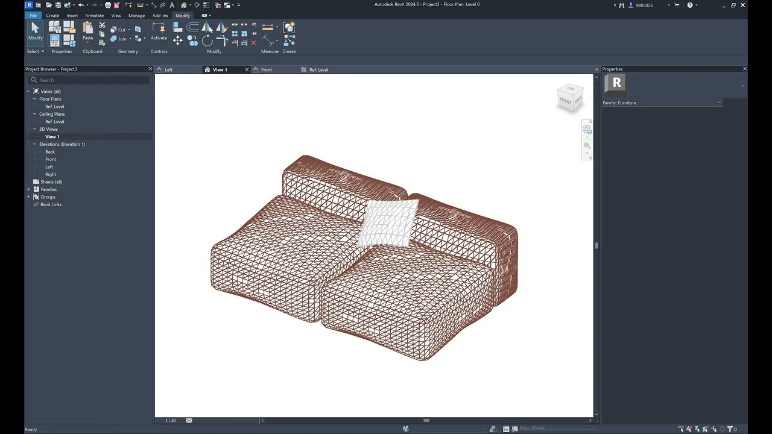Select the Back elevation in Project Browser
Screen dimensions: 772x434
coord(50,152)
